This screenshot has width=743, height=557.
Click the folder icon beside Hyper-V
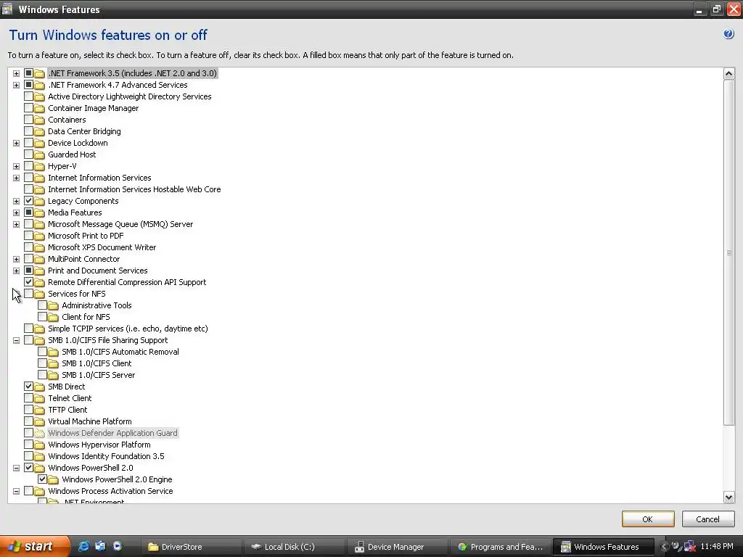(39, 166)
